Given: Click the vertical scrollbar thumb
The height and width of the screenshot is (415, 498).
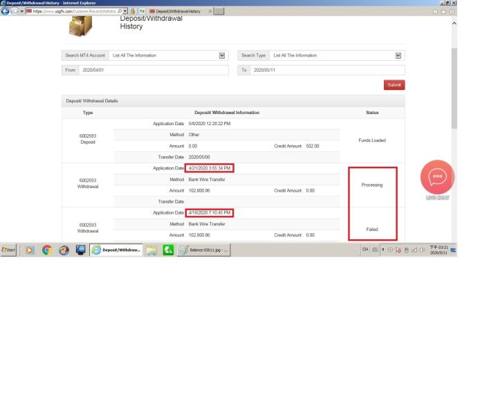Looking at the screenshot, I should pos(454,89).
